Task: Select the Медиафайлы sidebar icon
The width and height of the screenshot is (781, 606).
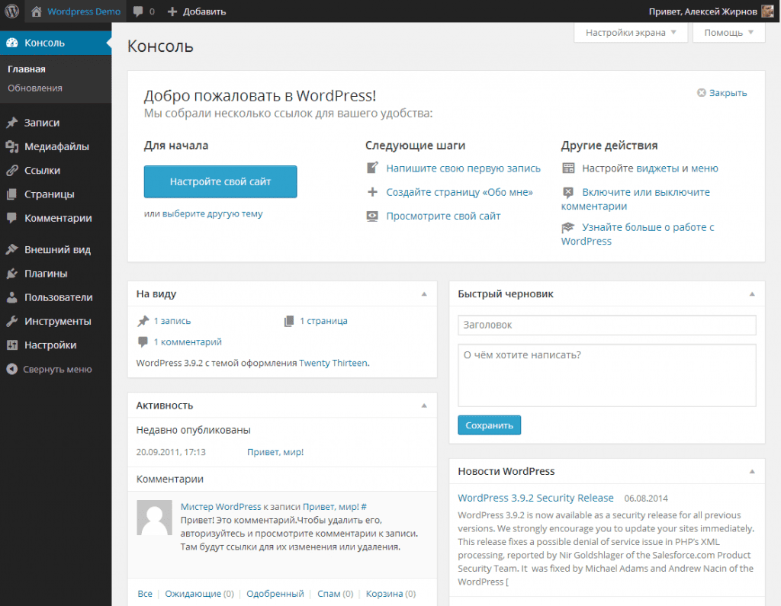Action: pyautogui.click(x=11, y=146)
